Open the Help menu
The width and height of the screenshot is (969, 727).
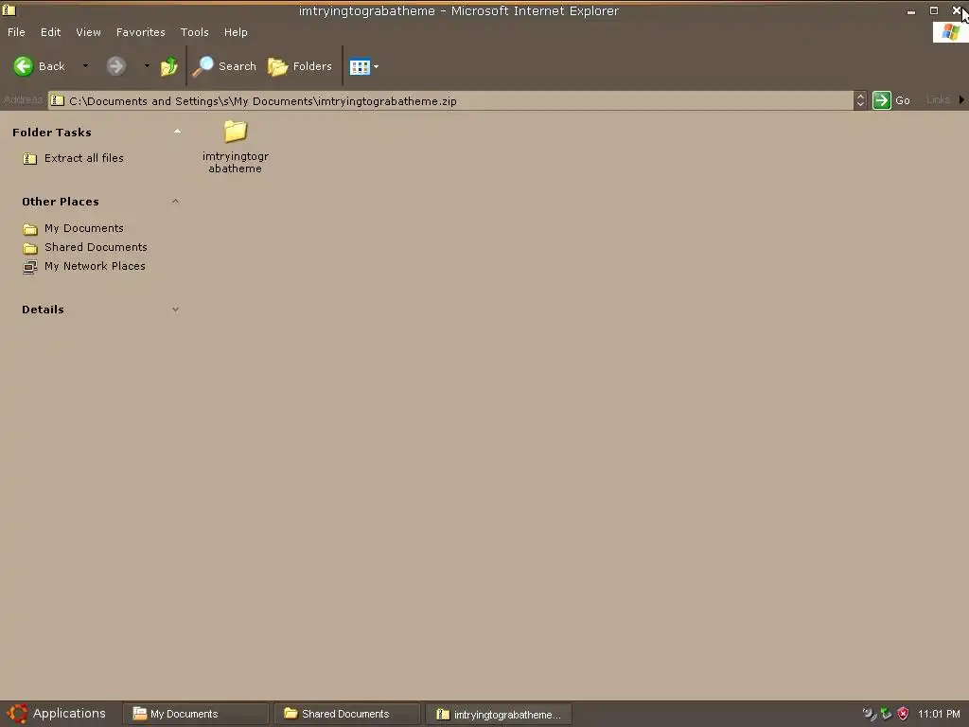point(236,32)
